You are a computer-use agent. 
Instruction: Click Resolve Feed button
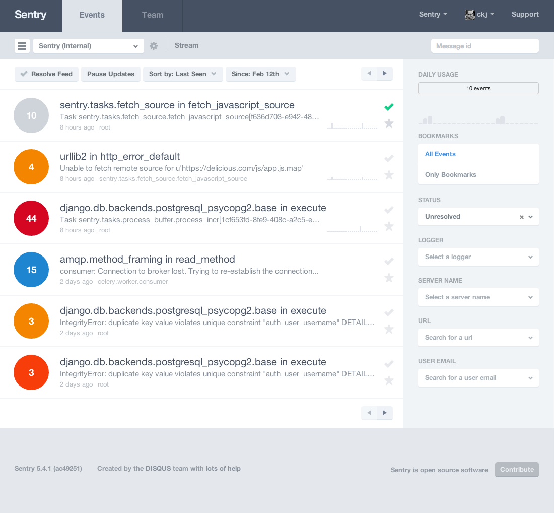pos(46,74)
